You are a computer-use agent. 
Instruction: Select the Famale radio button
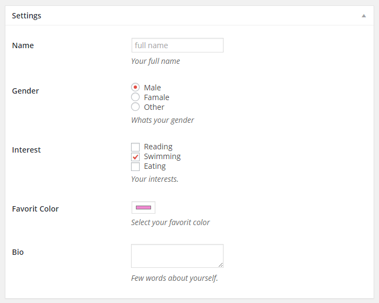pos(135,97)
